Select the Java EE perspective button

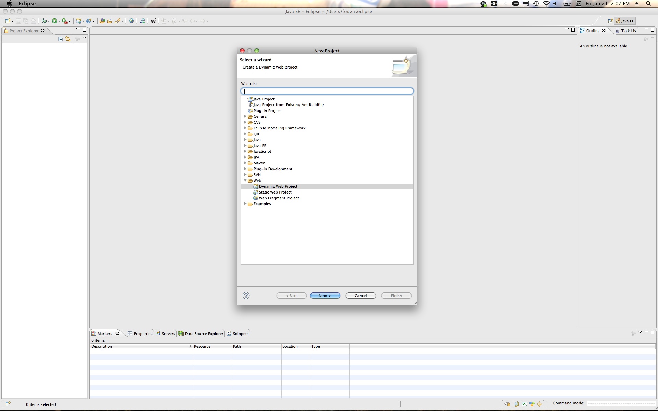point(625,21)
